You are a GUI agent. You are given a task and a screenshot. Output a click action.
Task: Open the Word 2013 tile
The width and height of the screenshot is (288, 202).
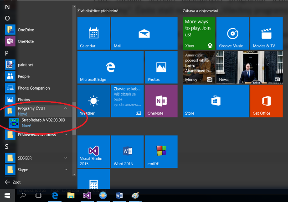(x=127, y=151)
